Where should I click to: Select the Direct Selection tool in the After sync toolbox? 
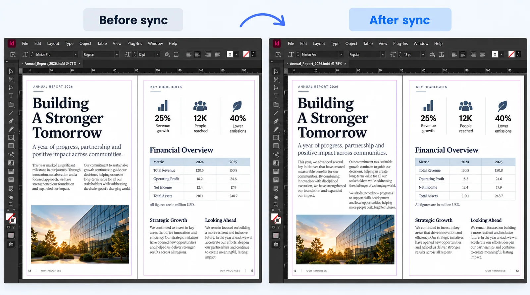[x=276, y=88]
